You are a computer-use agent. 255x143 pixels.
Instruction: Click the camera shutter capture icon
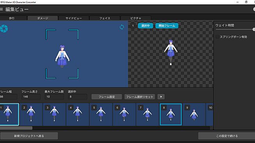click(x=4, y=29)
